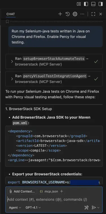Expand the percyVisualTestIntegrationAgent tool call
The height and width of the screenshot is (214, 106).
[12, 79]
